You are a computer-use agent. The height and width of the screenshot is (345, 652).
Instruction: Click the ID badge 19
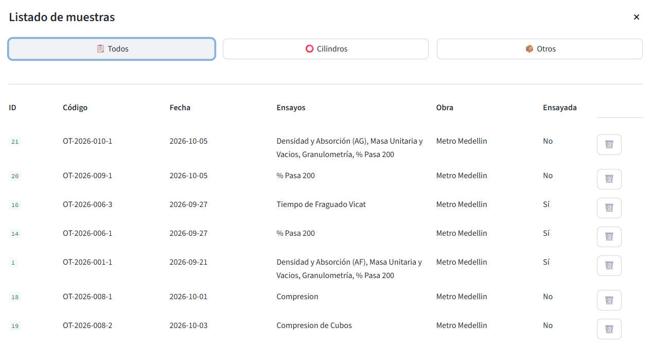pos(15,326)
